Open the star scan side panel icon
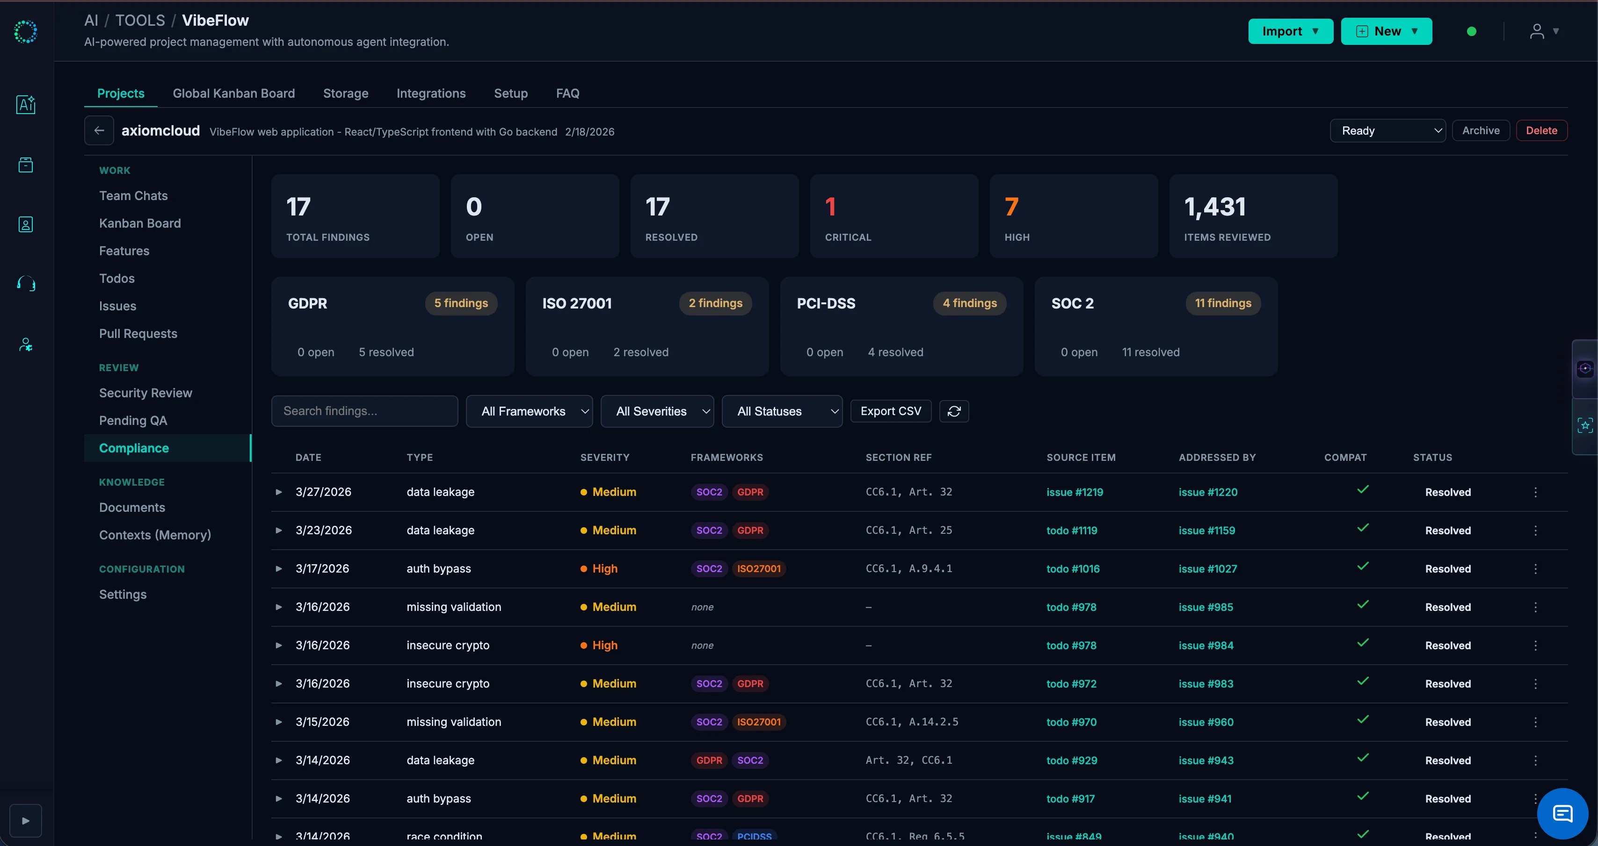The height and width of the screenshot is (846, 1598). pos(1585,425)
